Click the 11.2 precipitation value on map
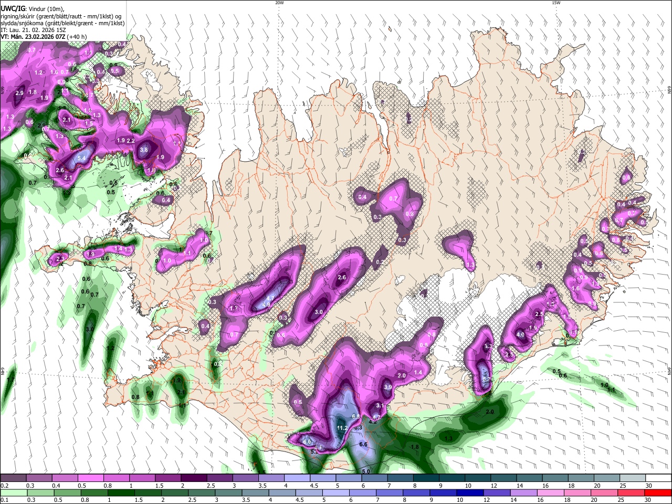The width and height of the screenshot is (672, 504). point(342,428)
